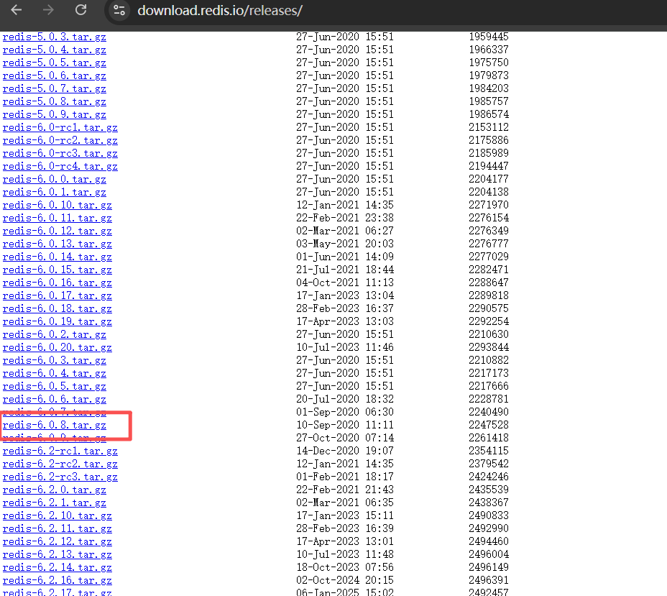
Task: Download redis-6.2.10.tar.gz
Action: (x=57, y=515)
